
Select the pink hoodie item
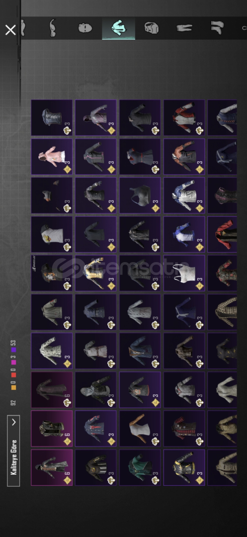[52, 157]
